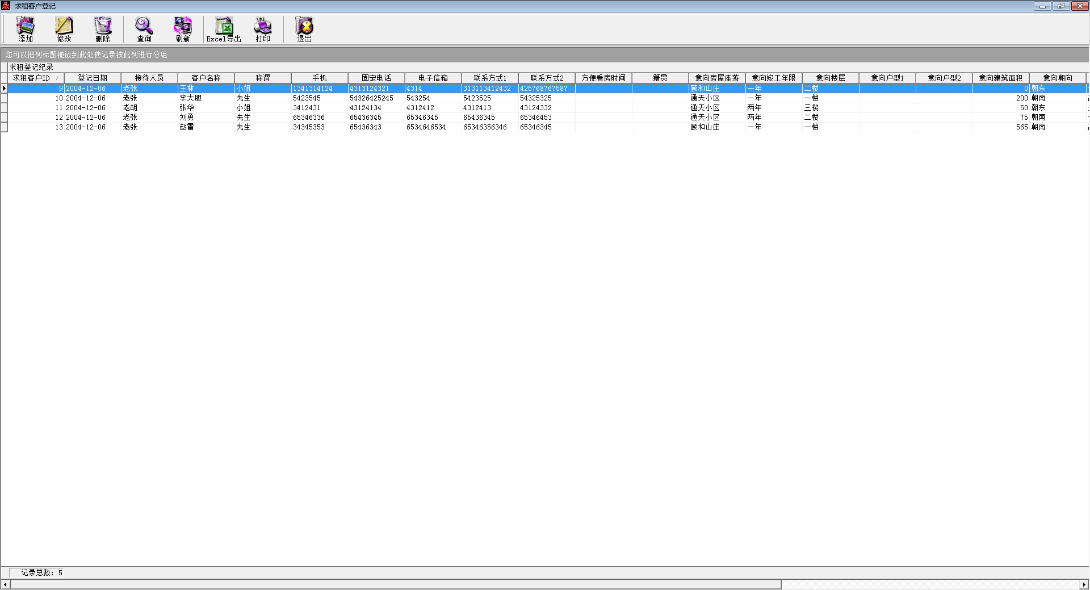1090x590 pixels.
Task: Click the current-row arrow indicator
Action: point(4,89)
